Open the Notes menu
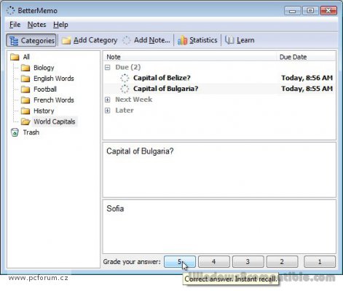This screenshot has width=343, height=291. pyautogui.click(x=36, y=25)
